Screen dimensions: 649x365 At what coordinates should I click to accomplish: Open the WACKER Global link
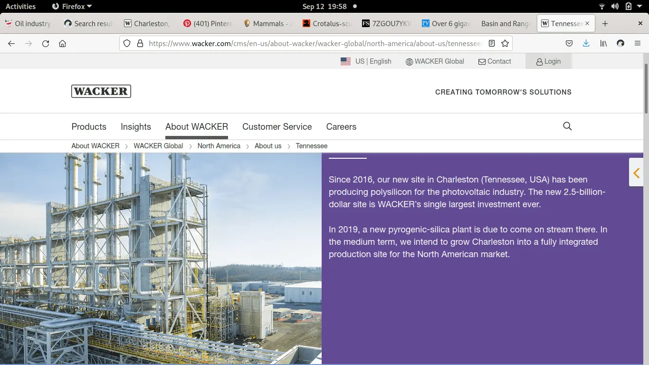pos(435,61)
